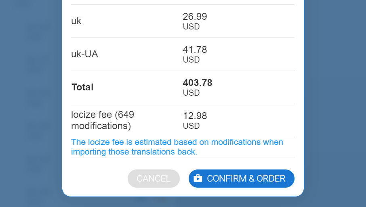The height and width of the screenshot is (207, 366).
Task: Select the uk-UA language row label
Action: (84, 54)
